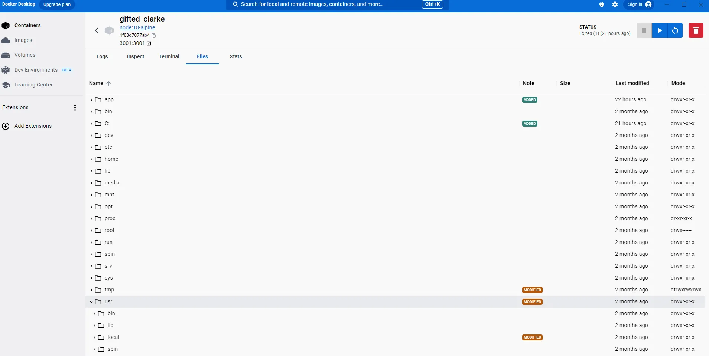This screenshot has height=356, width=709.
Task: Start the gifted_clarke container
Action: coord(660,30)
